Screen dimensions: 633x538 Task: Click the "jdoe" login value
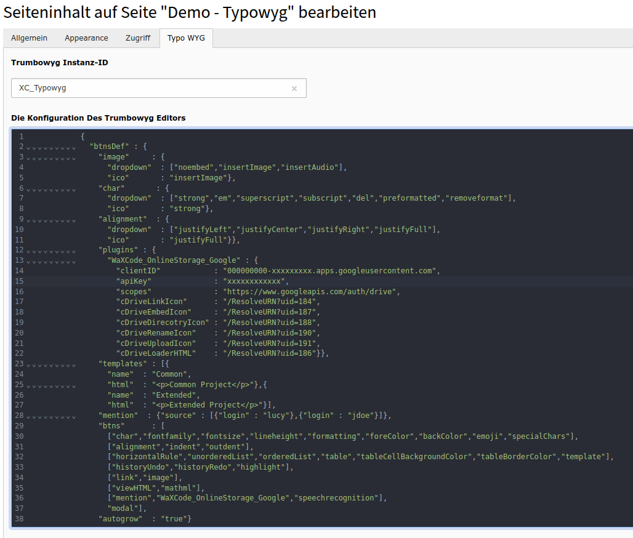point(360,416)
